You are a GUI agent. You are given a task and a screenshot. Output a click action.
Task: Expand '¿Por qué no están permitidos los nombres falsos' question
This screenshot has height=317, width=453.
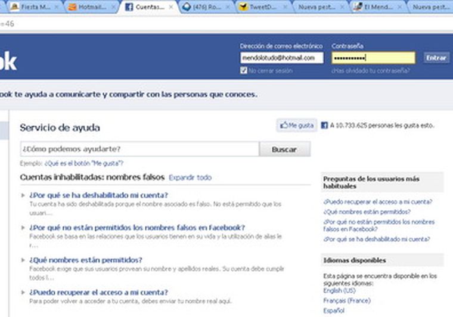tap(137, 227)
